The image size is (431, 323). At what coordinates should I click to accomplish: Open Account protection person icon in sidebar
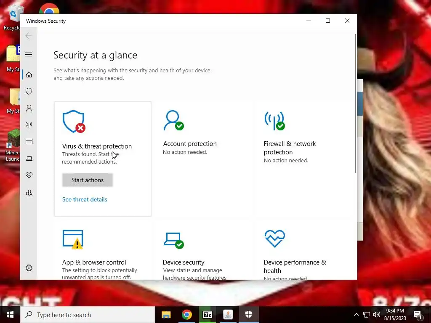[29, 108]
